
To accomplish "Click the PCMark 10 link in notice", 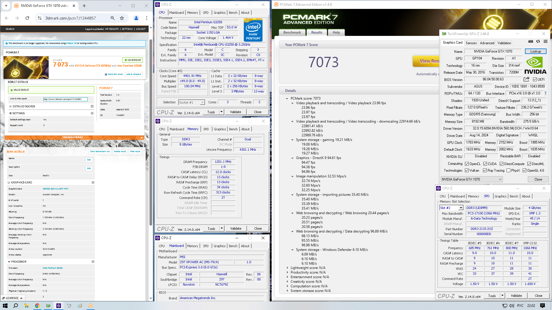I will coord(71,43).
